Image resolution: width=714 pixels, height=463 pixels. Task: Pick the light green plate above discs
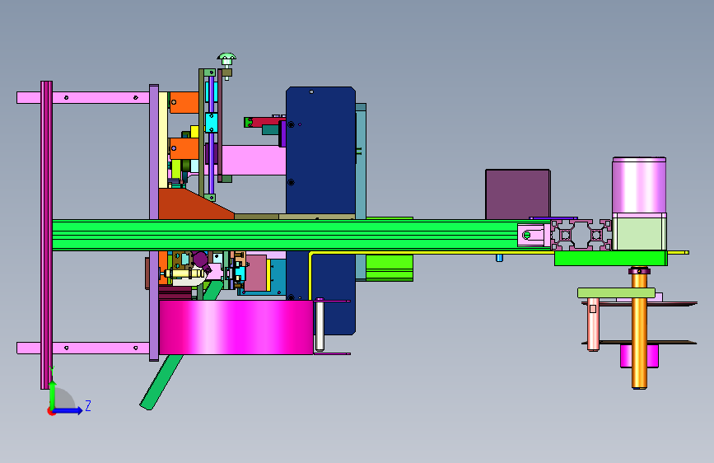pos(616,292)
